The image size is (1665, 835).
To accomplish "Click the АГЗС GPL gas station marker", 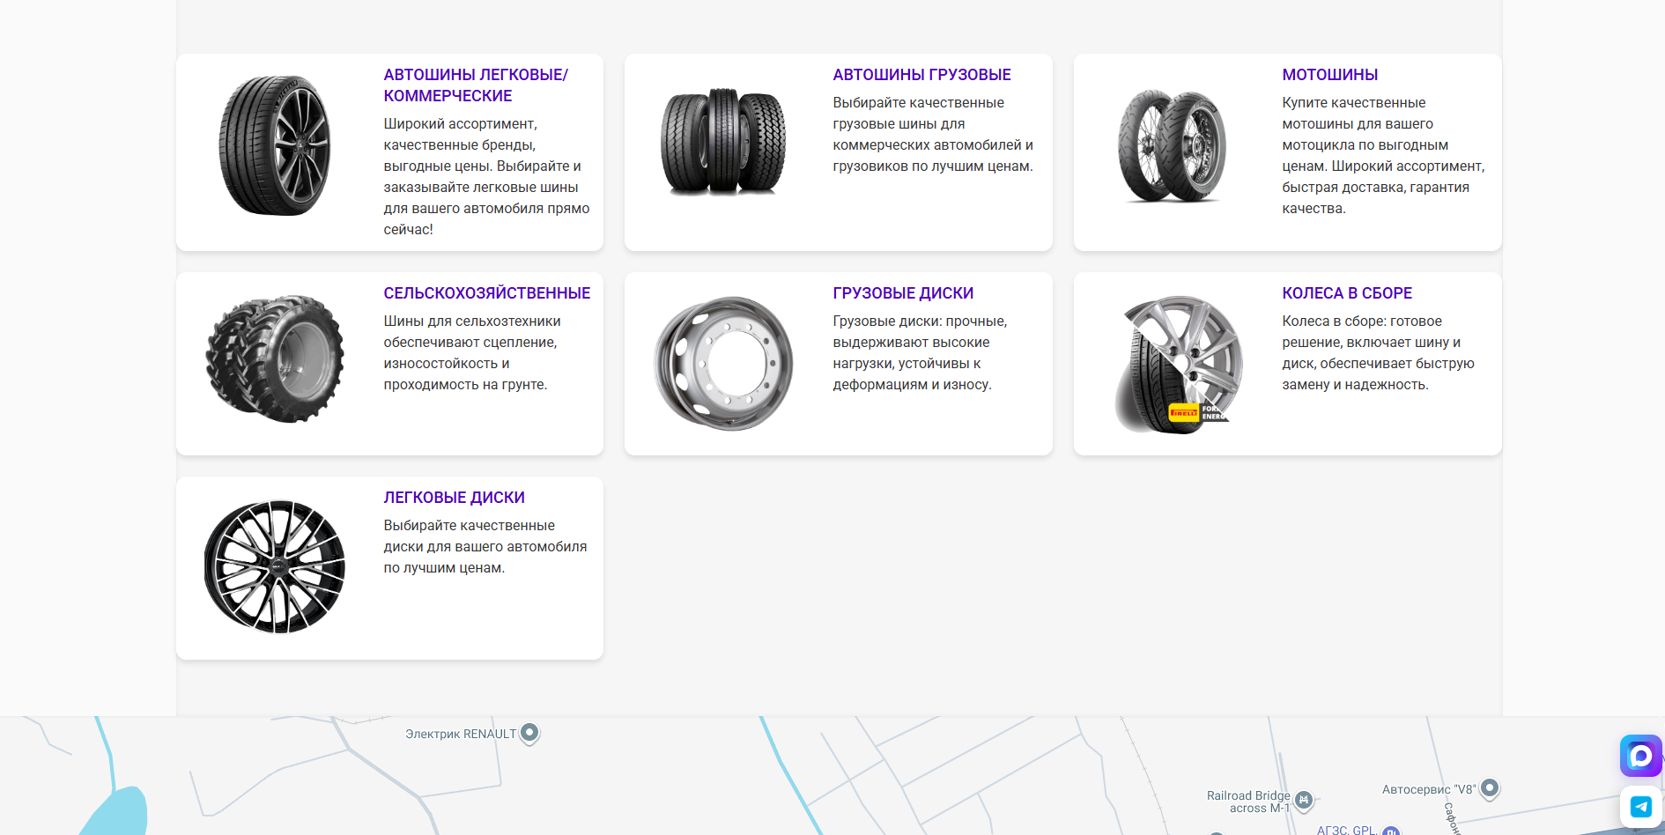I will (x=1390, y=831).
